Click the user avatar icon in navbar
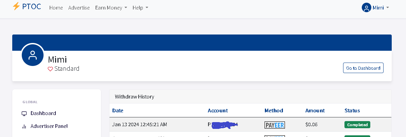This screenshot has height=137, width=406. 366,8
